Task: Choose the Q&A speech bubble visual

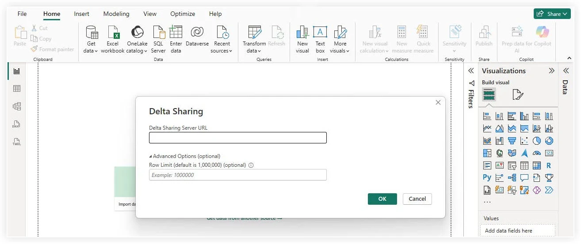Action: 524,178
